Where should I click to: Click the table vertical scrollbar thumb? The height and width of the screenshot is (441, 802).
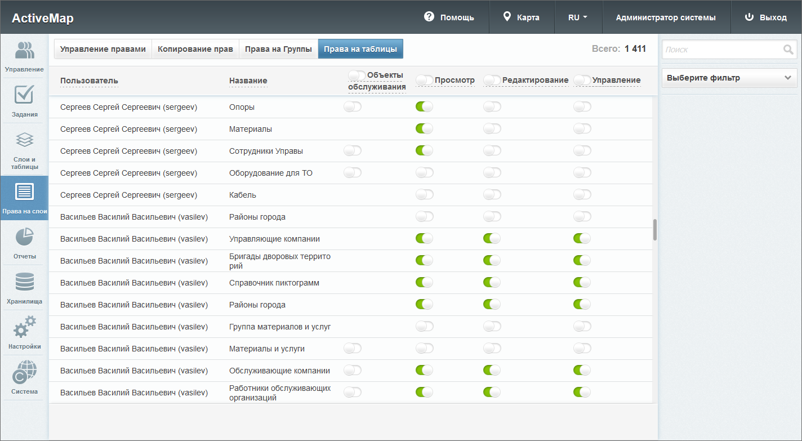click(x=655, y=230)
